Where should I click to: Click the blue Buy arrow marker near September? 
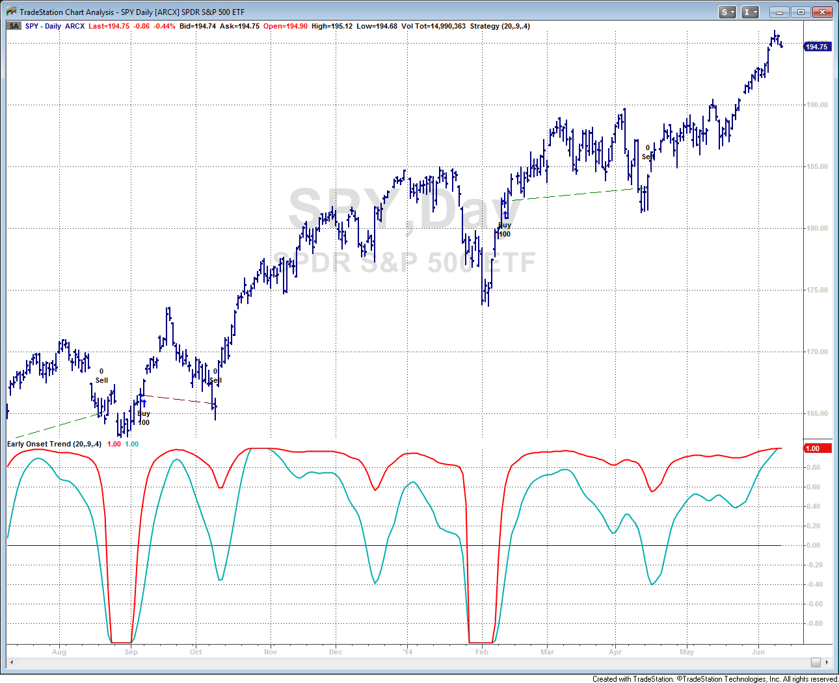(144, 403)
